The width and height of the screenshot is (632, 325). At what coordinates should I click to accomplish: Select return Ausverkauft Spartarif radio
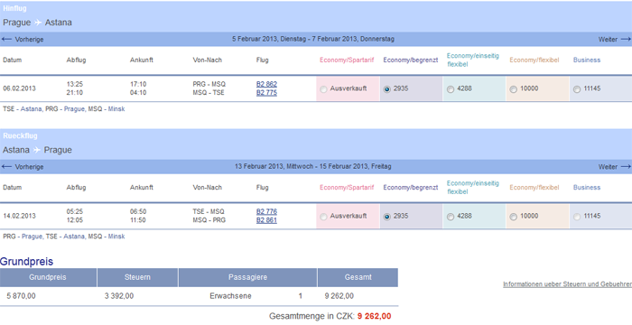pyautogui.click(x=323, y=217)
